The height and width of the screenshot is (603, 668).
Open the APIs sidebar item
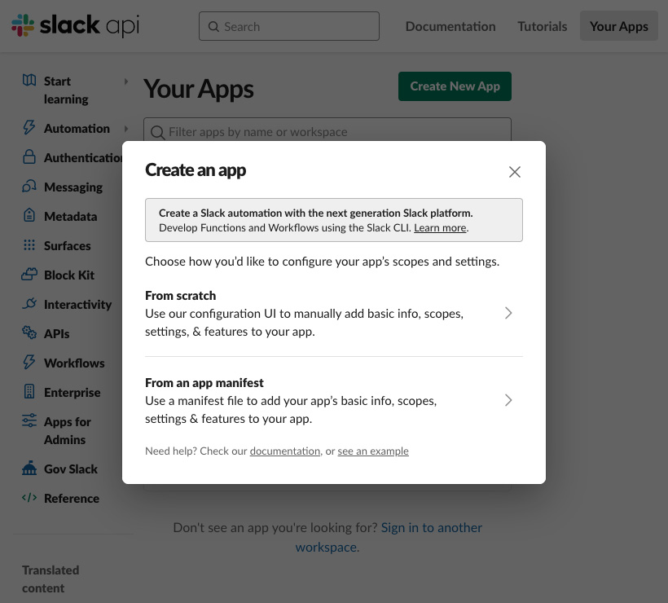(x=56, y=333)
